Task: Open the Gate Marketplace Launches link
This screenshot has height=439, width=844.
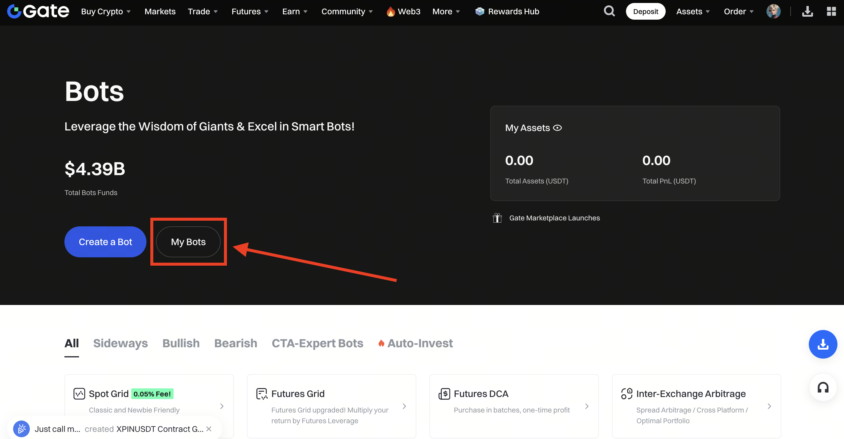Action: (x=554, y=218)
